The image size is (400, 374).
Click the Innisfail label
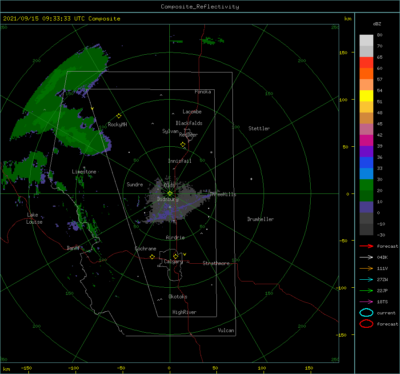pyautogui.click(x=180, y=161)
